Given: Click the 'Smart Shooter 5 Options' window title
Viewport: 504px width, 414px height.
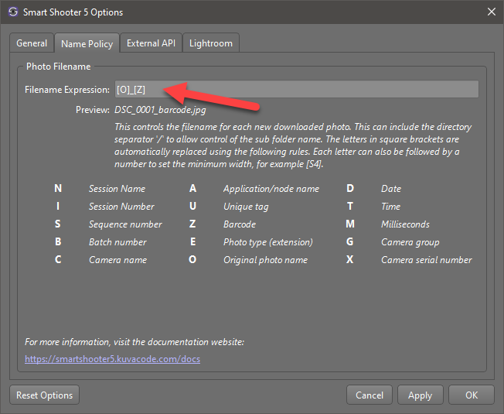Looking at the screenshot, I should tap(73, 12).
